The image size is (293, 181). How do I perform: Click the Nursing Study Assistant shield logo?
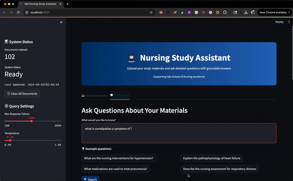(131, 58)
